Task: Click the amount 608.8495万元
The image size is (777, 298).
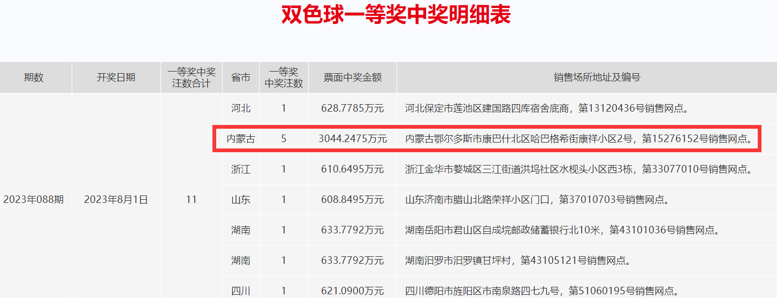Action: (x=353, y=200)
